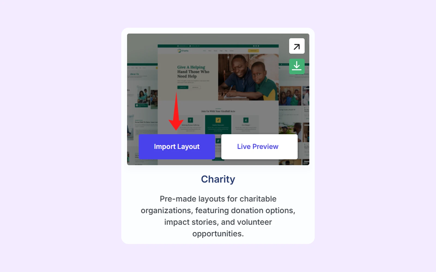The image size is (436, 272).
Task: Click the third service icon card in the preview
Action: coord(246,124)
